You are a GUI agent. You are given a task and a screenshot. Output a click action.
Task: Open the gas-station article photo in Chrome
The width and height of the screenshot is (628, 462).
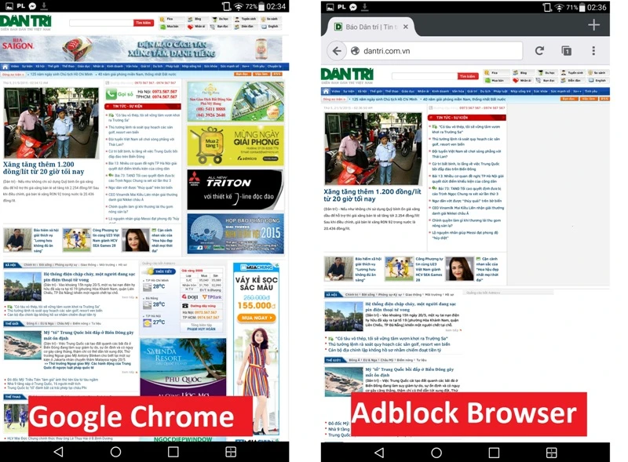[51, 122]
